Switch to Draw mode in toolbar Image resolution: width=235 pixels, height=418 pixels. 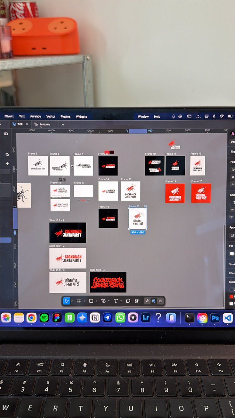click(147, 301)
